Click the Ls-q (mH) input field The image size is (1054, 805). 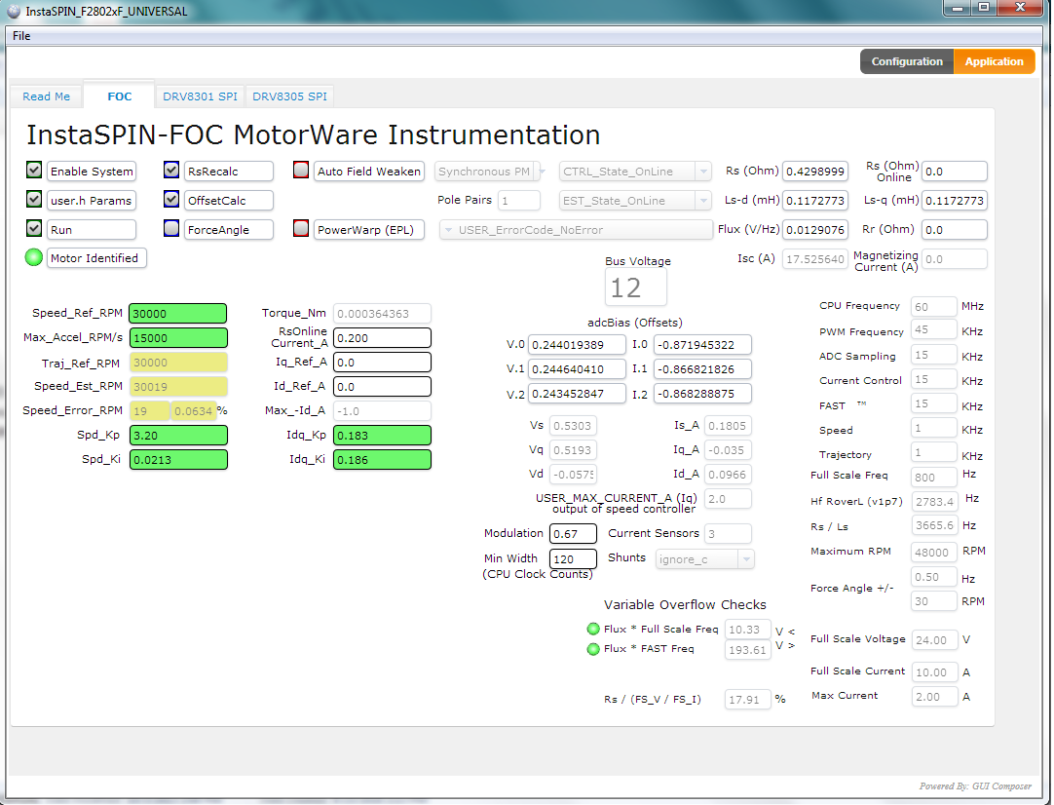(955, 200)
